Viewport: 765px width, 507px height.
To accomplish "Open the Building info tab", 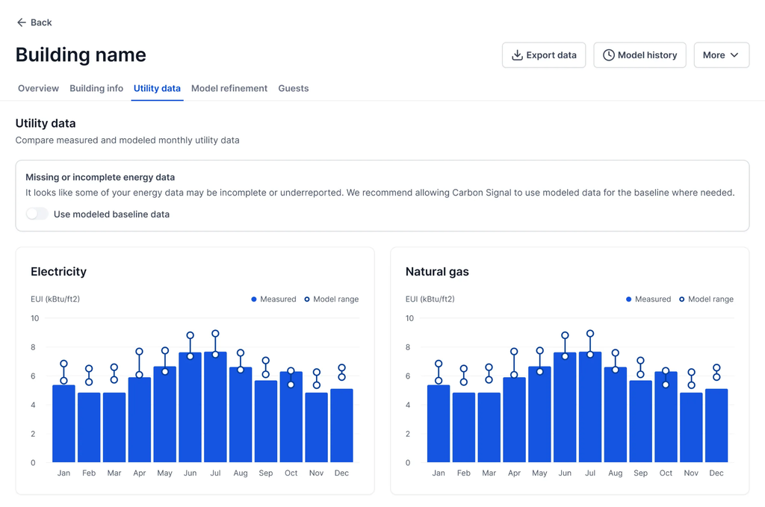I will click(x=96, y=88).
